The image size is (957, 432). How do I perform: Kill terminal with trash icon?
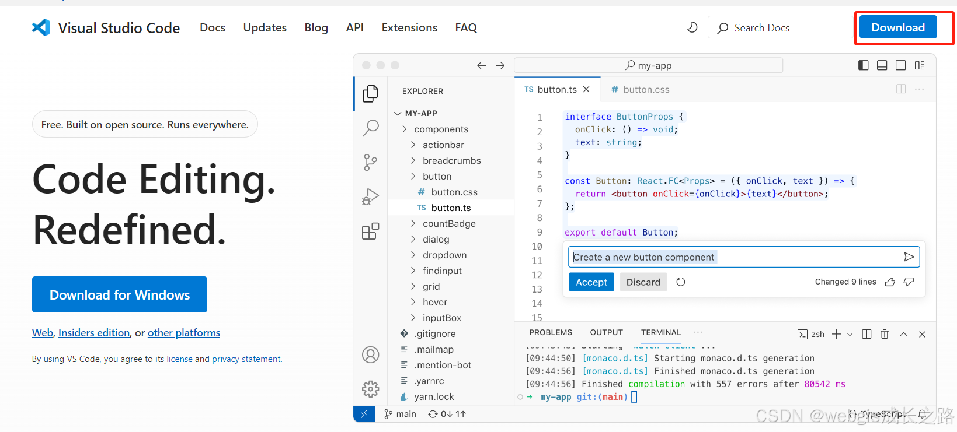click(x=885, y=334)
